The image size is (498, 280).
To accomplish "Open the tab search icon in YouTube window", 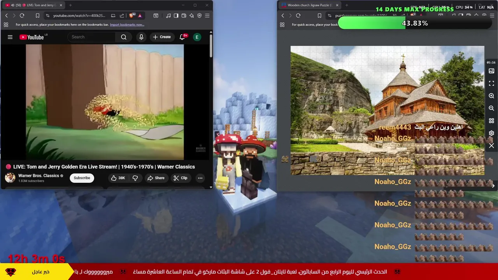I will (x=156, y=16).
